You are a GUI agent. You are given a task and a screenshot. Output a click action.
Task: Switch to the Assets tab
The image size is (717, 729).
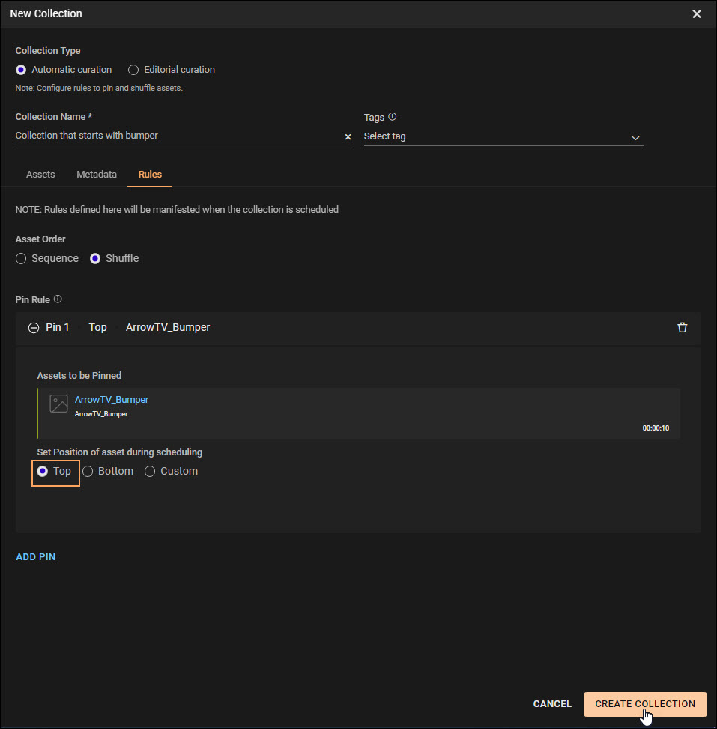click(40, 174)
